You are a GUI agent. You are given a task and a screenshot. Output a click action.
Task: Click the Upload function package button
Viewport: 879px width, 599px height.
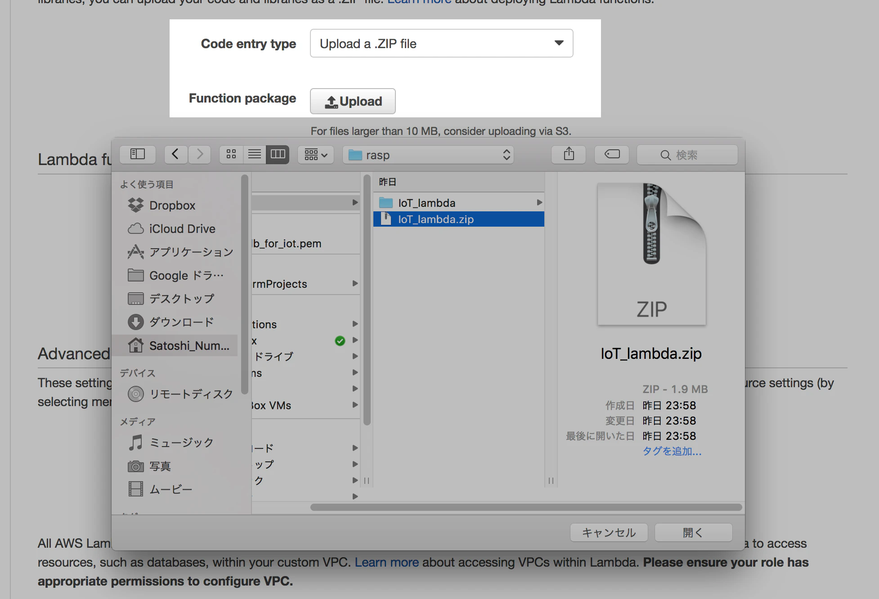[x=353, y=101]
